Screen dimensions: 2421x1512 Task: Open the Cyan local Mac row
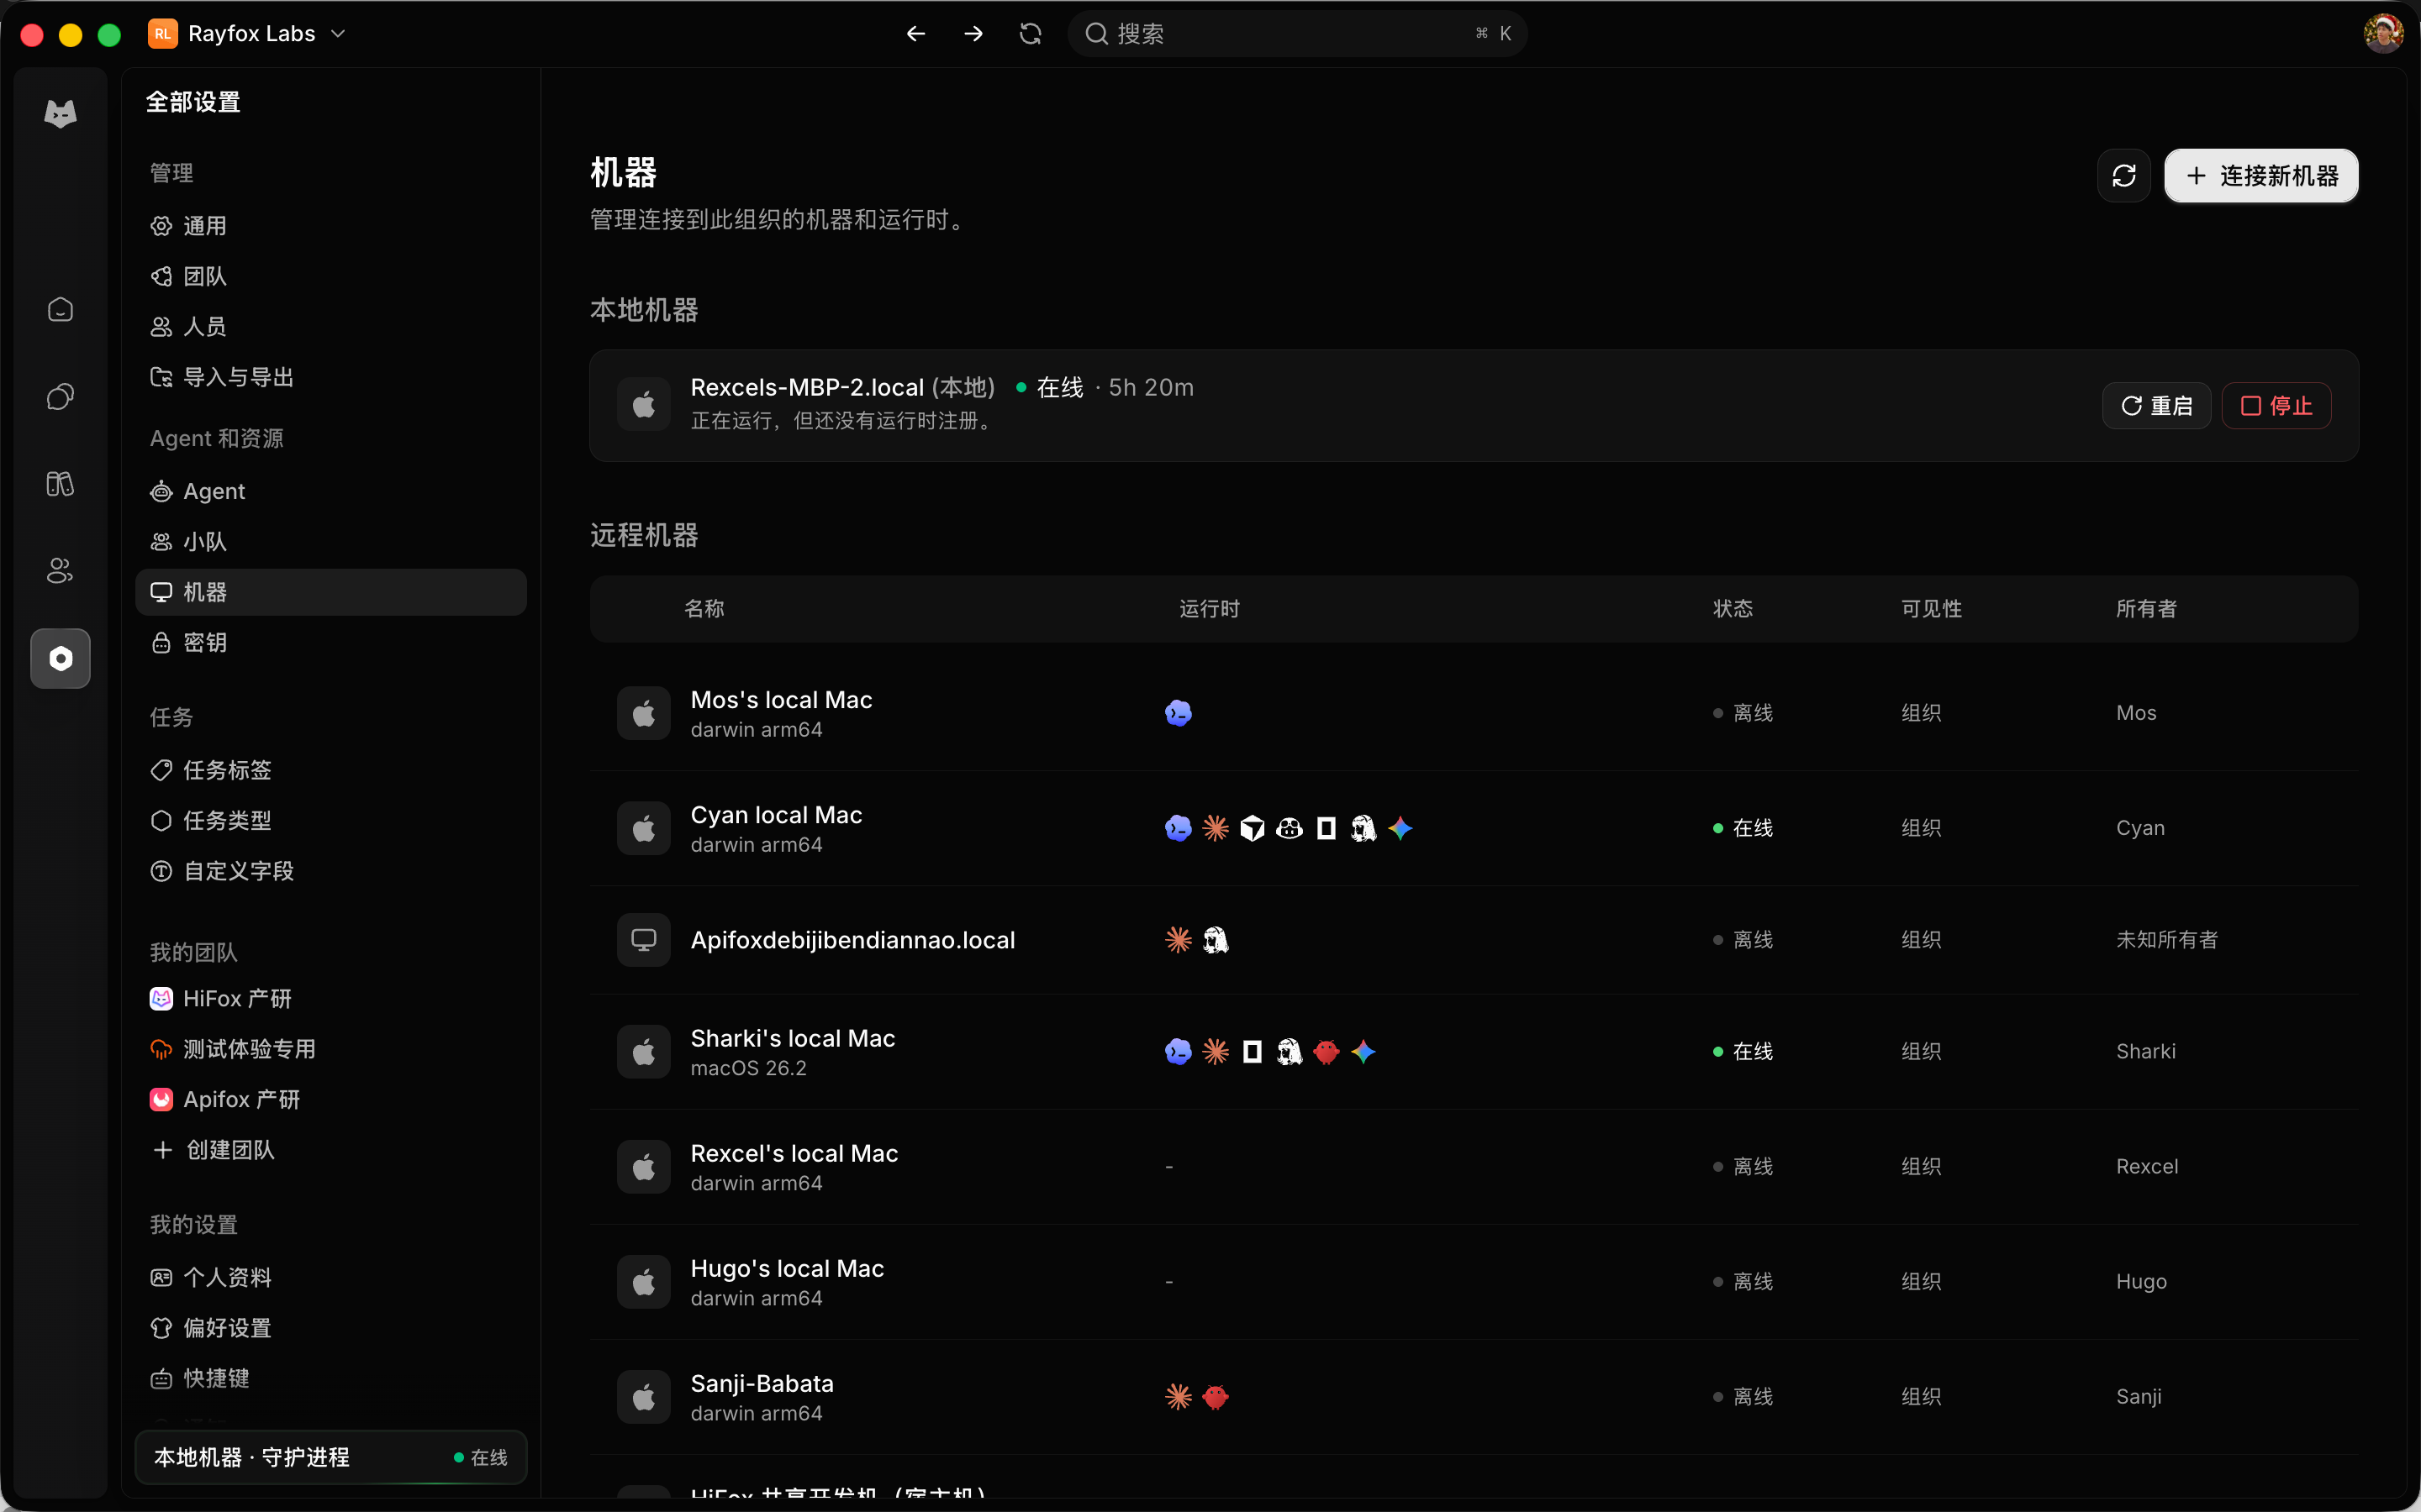coord(1474,828)
